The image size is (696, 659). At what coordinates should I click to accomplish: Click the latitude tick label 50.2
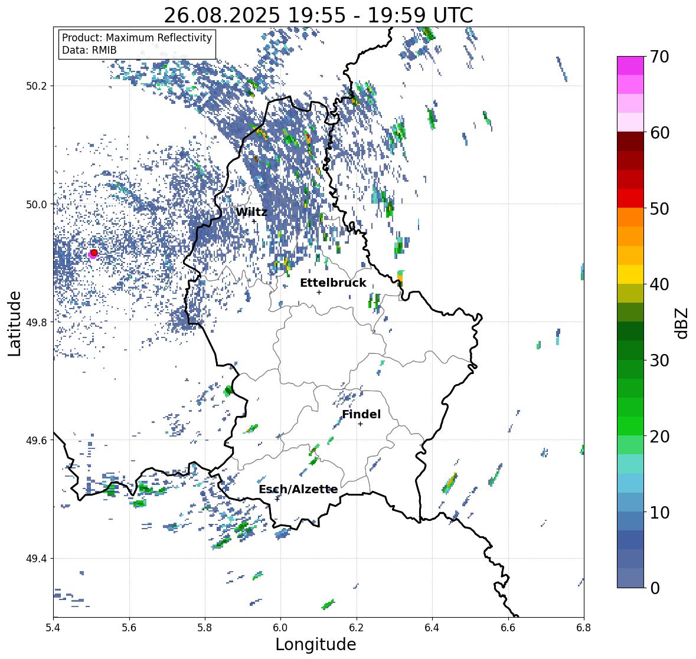click(x=37, y=86)
